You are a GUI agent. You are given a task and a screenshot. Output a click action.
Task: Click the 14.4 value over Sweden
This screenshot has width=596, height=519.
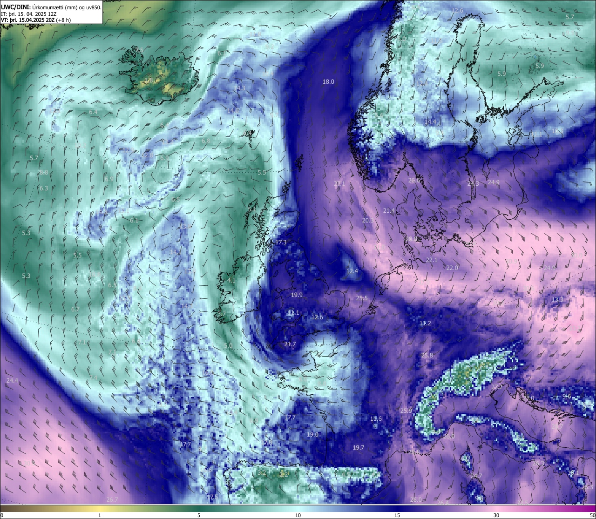[x=430, y=121]
